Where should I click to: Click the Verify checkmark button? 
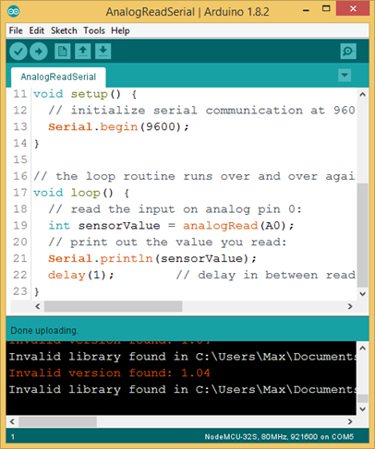(x=18, y=52)
